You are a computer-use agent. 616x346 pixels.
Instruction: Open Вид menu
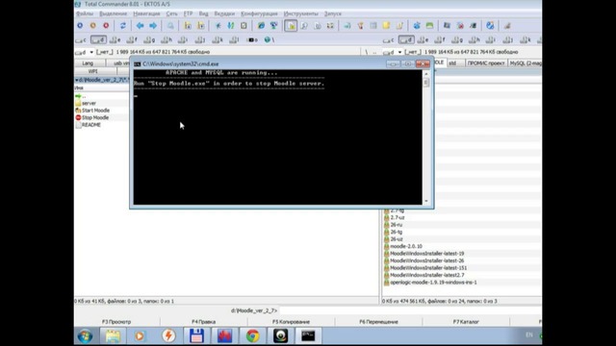coord(203,13)
